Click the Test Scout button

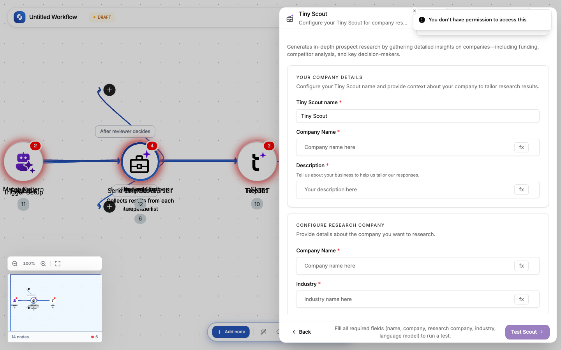(527, 332)
